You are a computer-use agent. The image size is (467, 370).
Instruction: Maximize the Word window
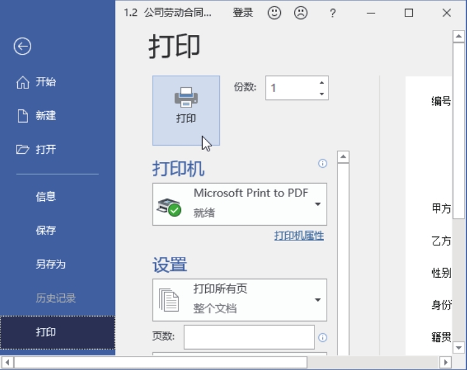pyautogui.click(x=409, y=13)
